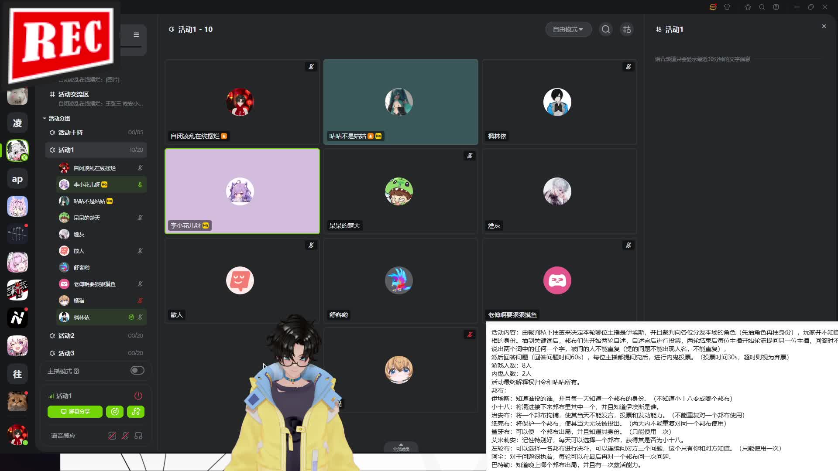The height and width of the screenshot is (471, 838).
Task: Click the 屏幕分享 screen share button
Action: [x=75, y=411]
